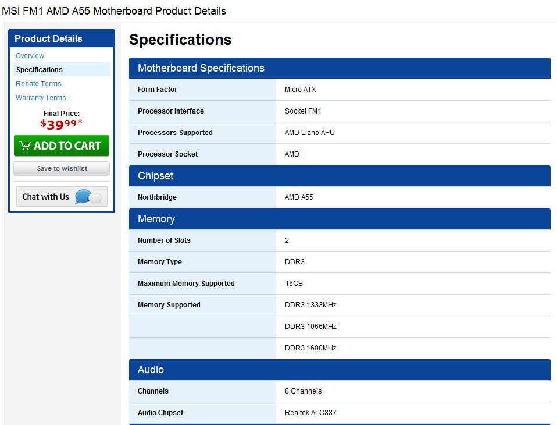The width and height of the screenshot is (557, 425).
Task: Click the chat speech bubbles icon
Action: point(88,197)
